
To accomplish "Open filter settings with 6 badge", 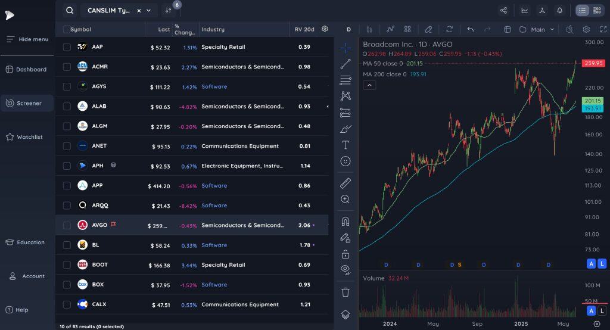I will tap(169, 11).
